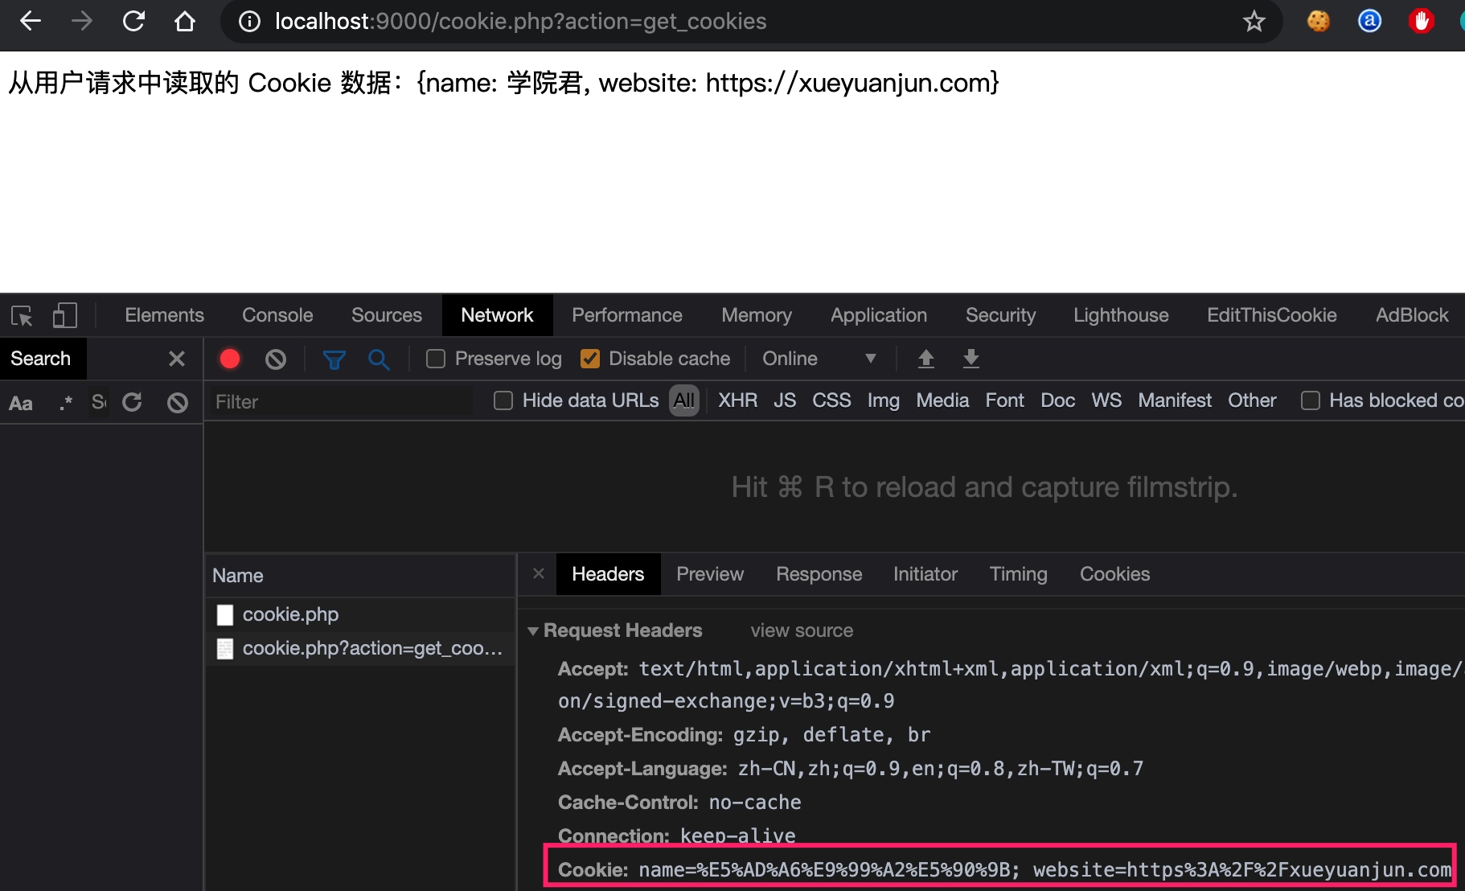This screenshot has width=1465, height=891.
Task: Filter requests by XHR type
Action: pos(737,400)
